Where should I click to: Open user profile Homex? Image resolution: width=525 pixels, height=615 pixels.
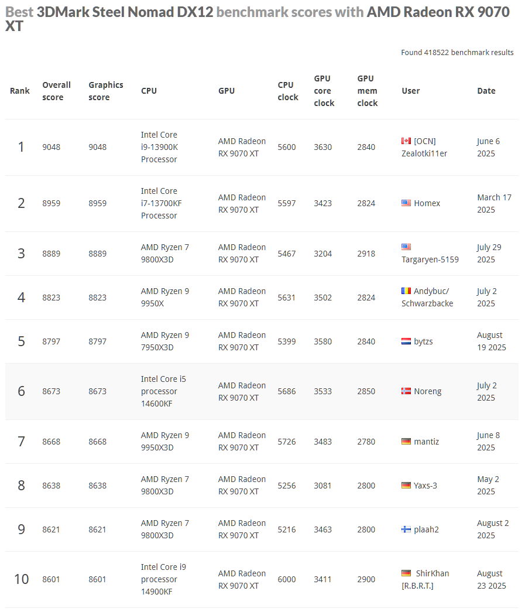tap(427, 203)
